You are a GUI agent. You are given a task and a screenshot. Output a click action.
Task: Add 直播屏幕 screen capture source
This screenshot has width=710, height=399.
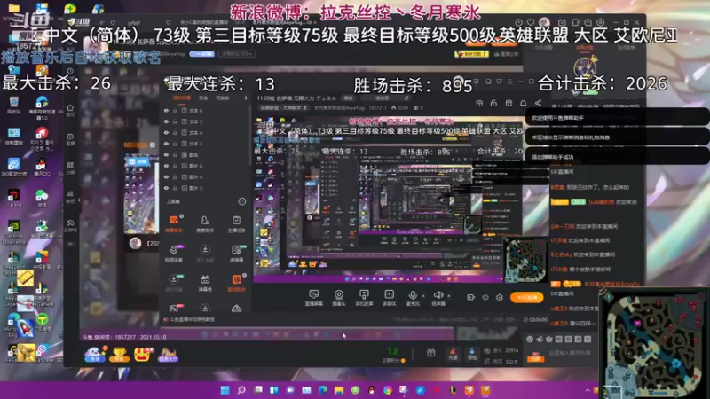314,298
